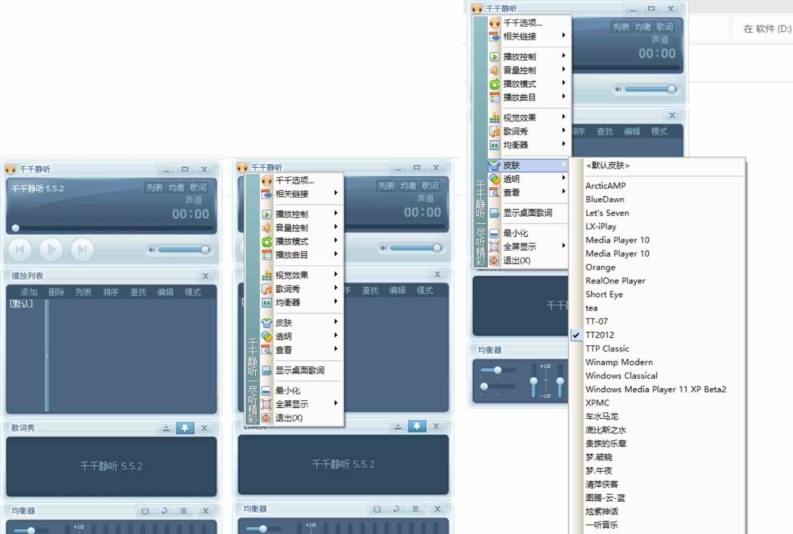
Task: Click 千千选项 head icon in right player's menu
Action: (x=495, y=23)
